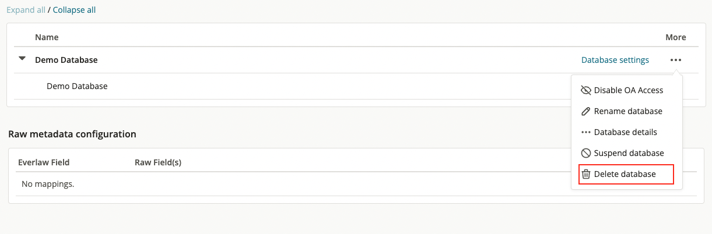Click the Raw Field(s) column header

[x=158, y=162]
